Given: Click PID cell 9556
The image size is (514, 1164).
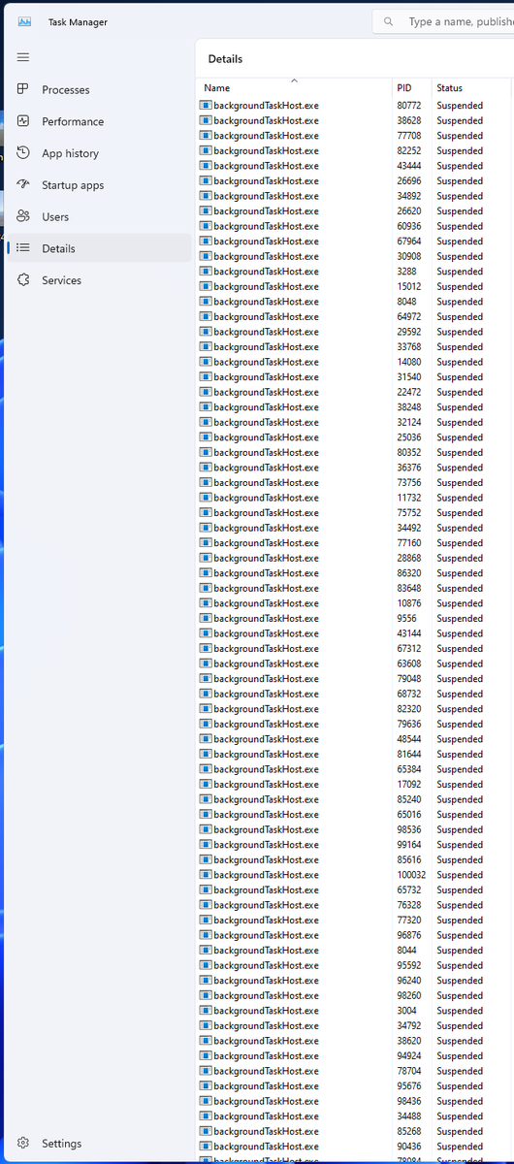Looking at the screenshot, I should [406, 618].
